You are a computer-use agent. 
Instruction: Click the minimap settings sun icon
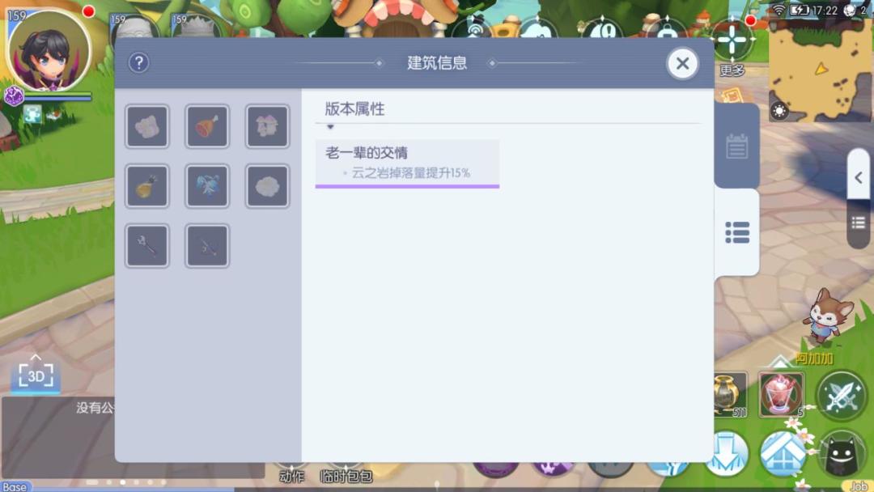[779, 111]
